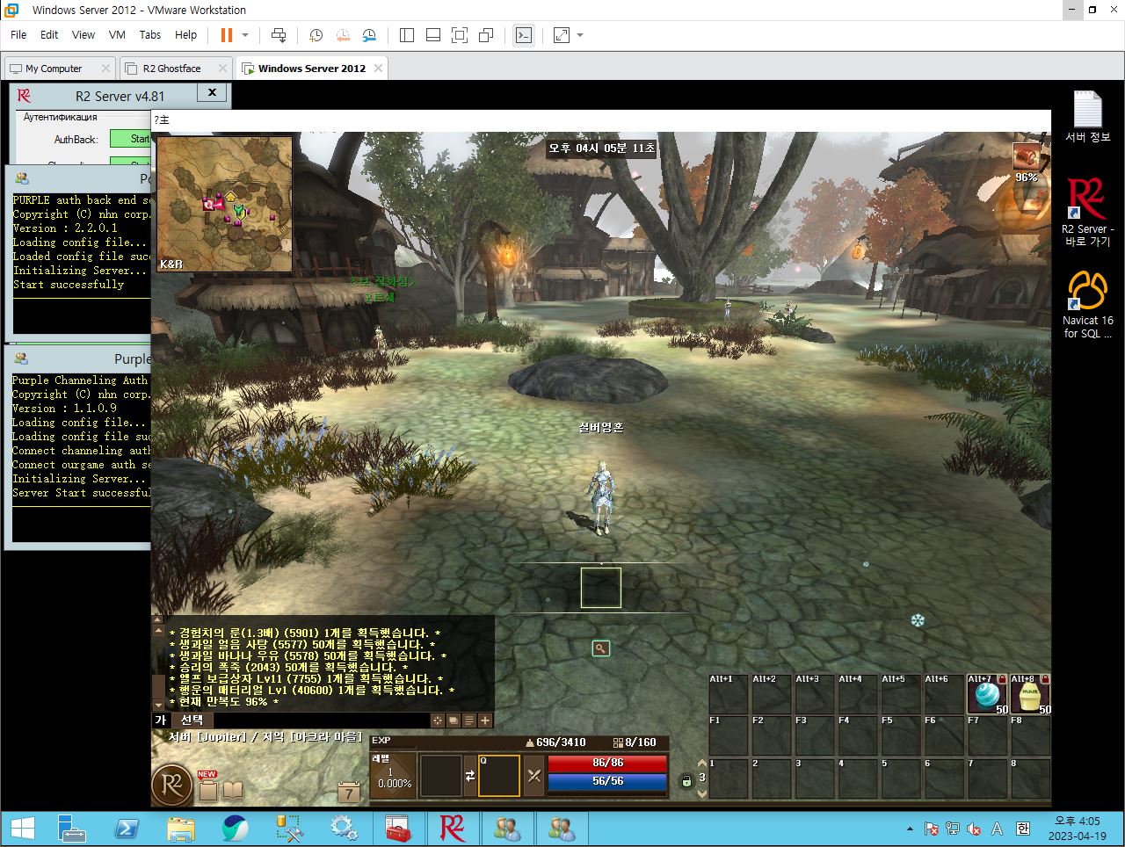This screenshot has height=847, width=1125.
Task: Toggle the green quickslot lock
Action: coord(686,780)
